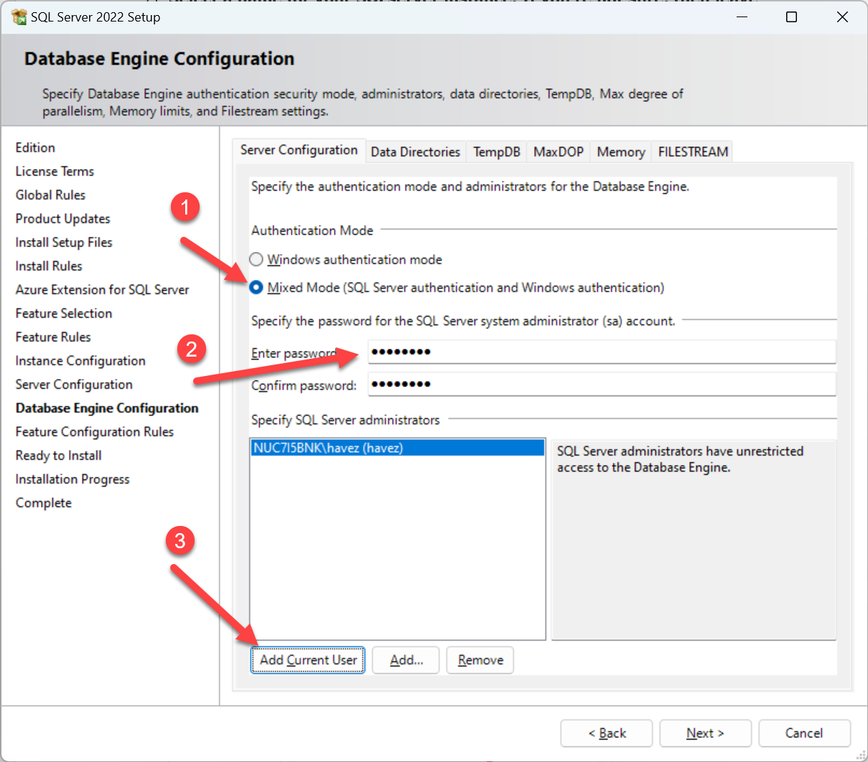Click License Terms in the step list
The width and height of the screenshot is (868, 762).
point(55,171)
